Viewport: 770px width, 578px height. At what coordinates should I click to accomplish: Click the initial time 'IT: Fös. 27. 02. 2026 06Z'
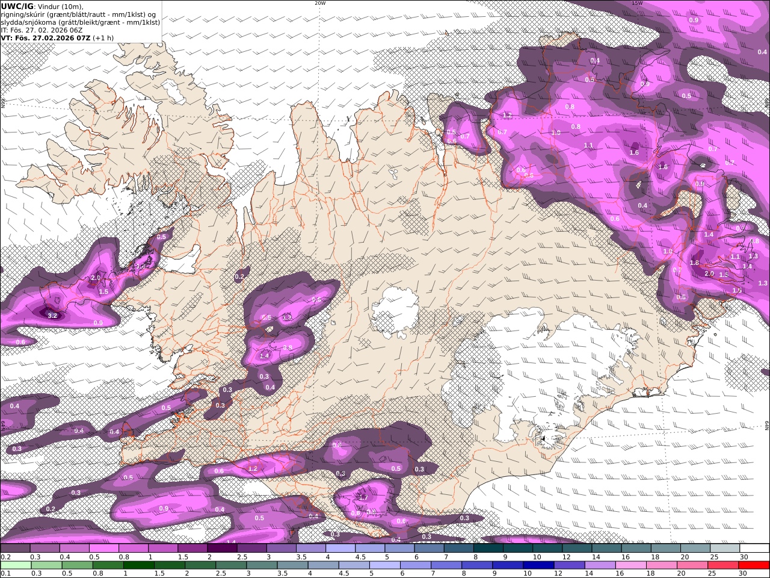pyautogui.click(x=42, y=30)
